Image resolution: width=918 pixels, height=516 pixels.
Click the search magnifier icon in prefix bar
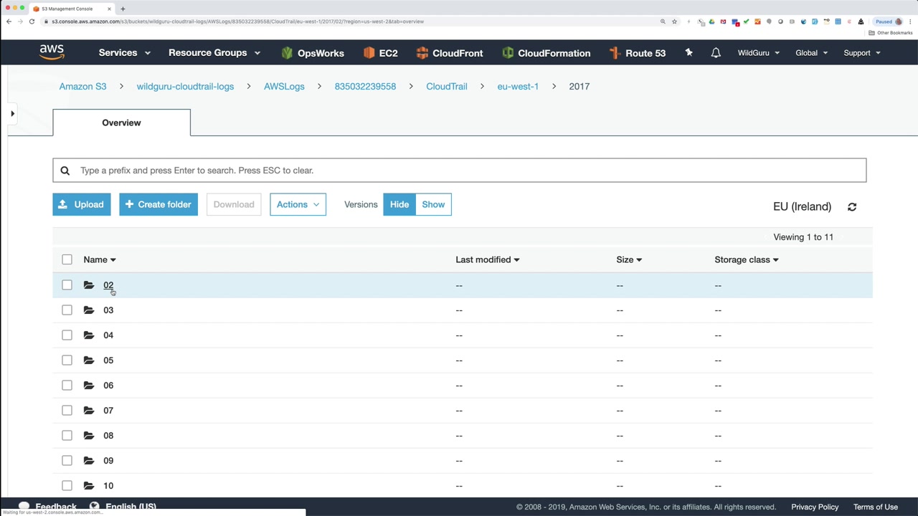click(65, 171)
